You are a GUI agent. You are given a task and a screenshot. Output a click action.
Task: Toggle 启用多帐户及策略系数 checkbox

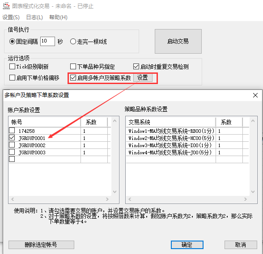(73, 78)
